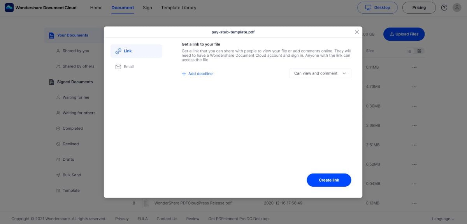This screenshot has width=467, height=224.
Task: Open more options for 0.30MB file
Action: point(414,106)
